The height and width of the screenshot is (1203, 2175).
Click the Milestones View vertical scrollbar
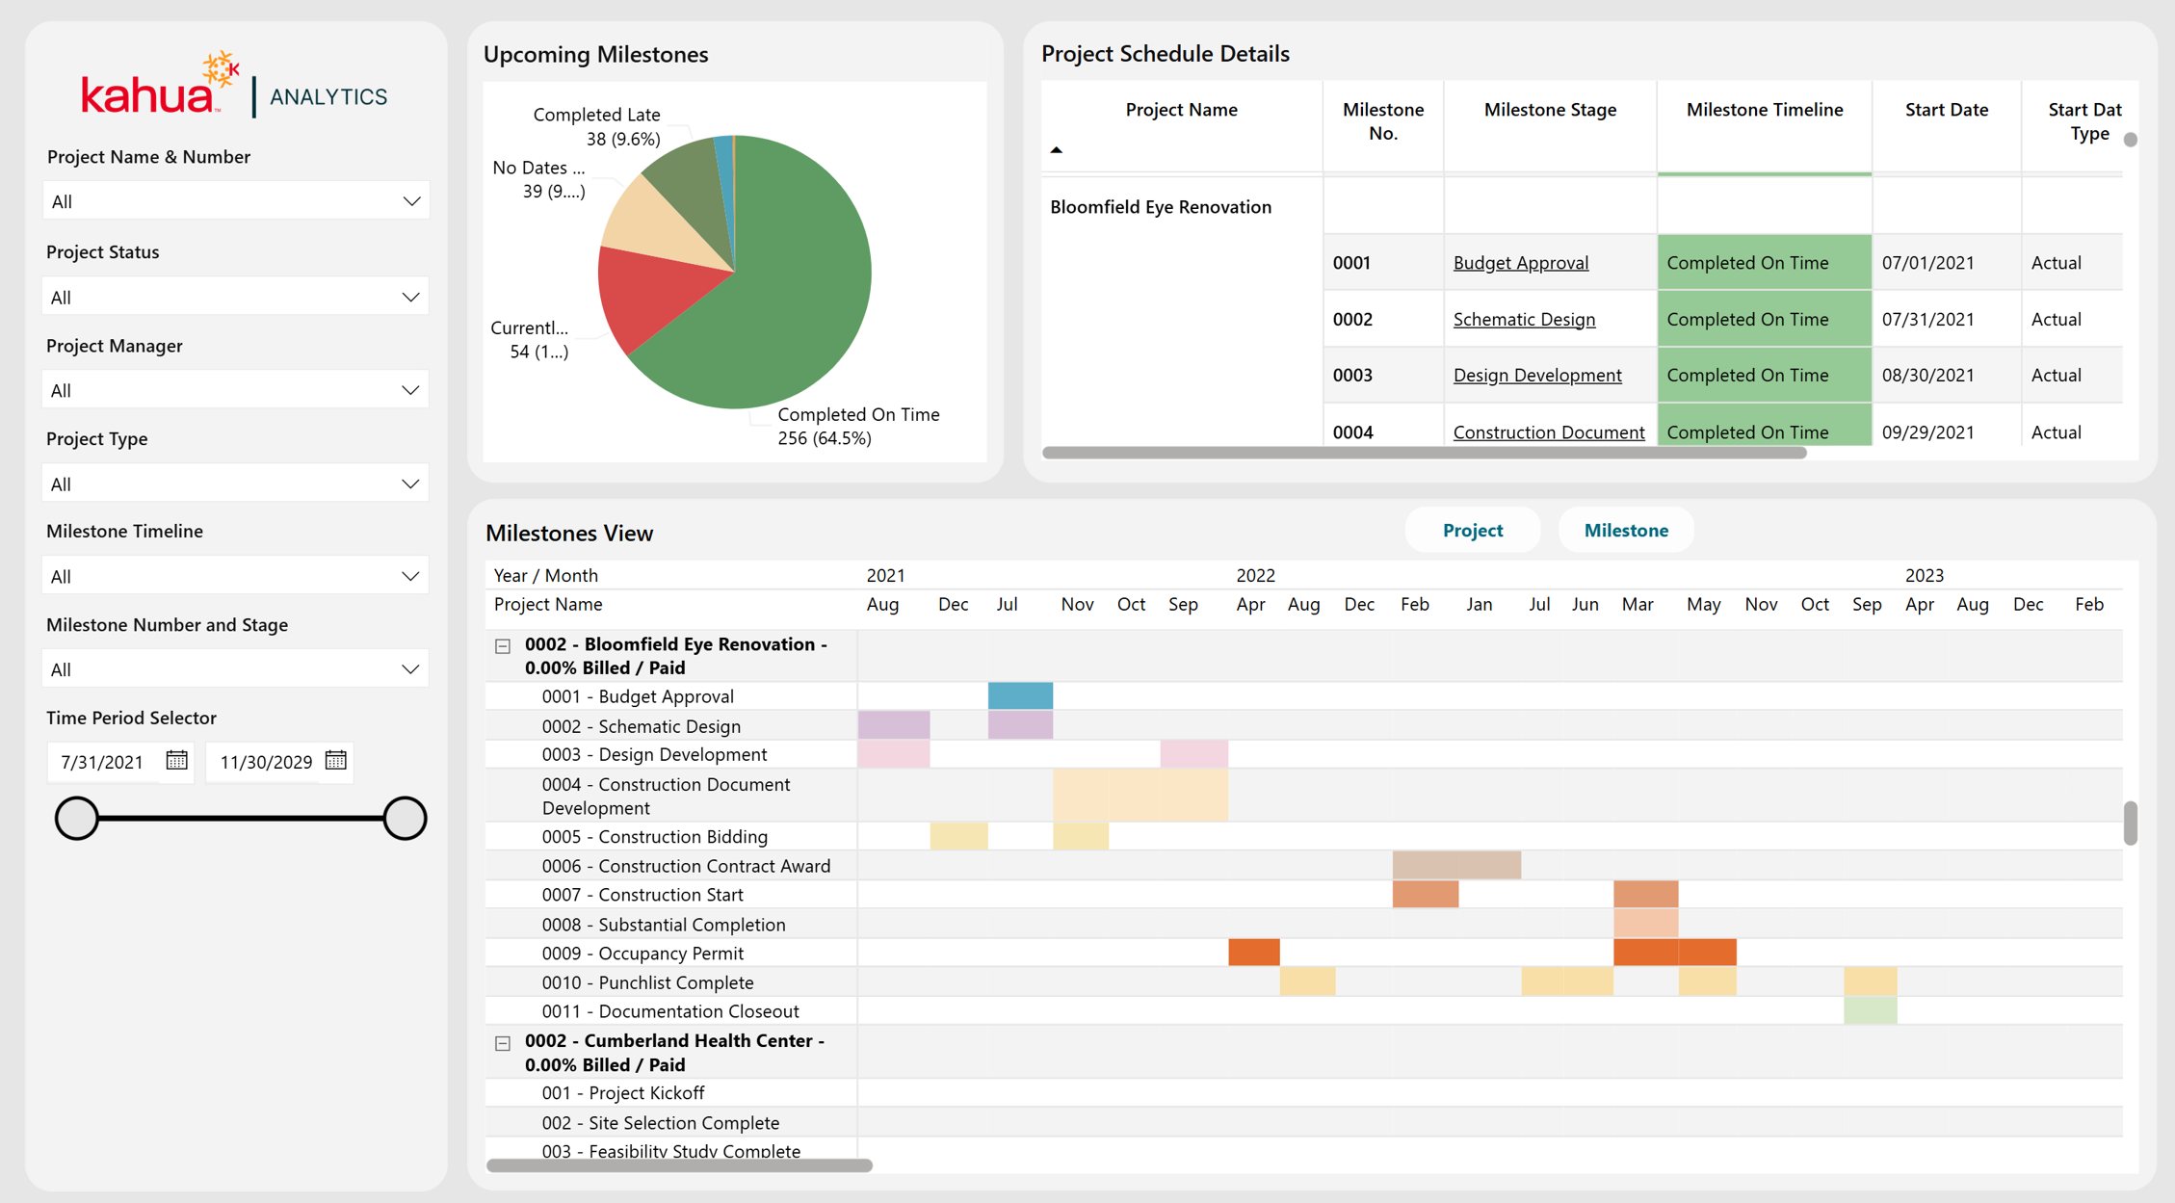tap(2130, 823)
